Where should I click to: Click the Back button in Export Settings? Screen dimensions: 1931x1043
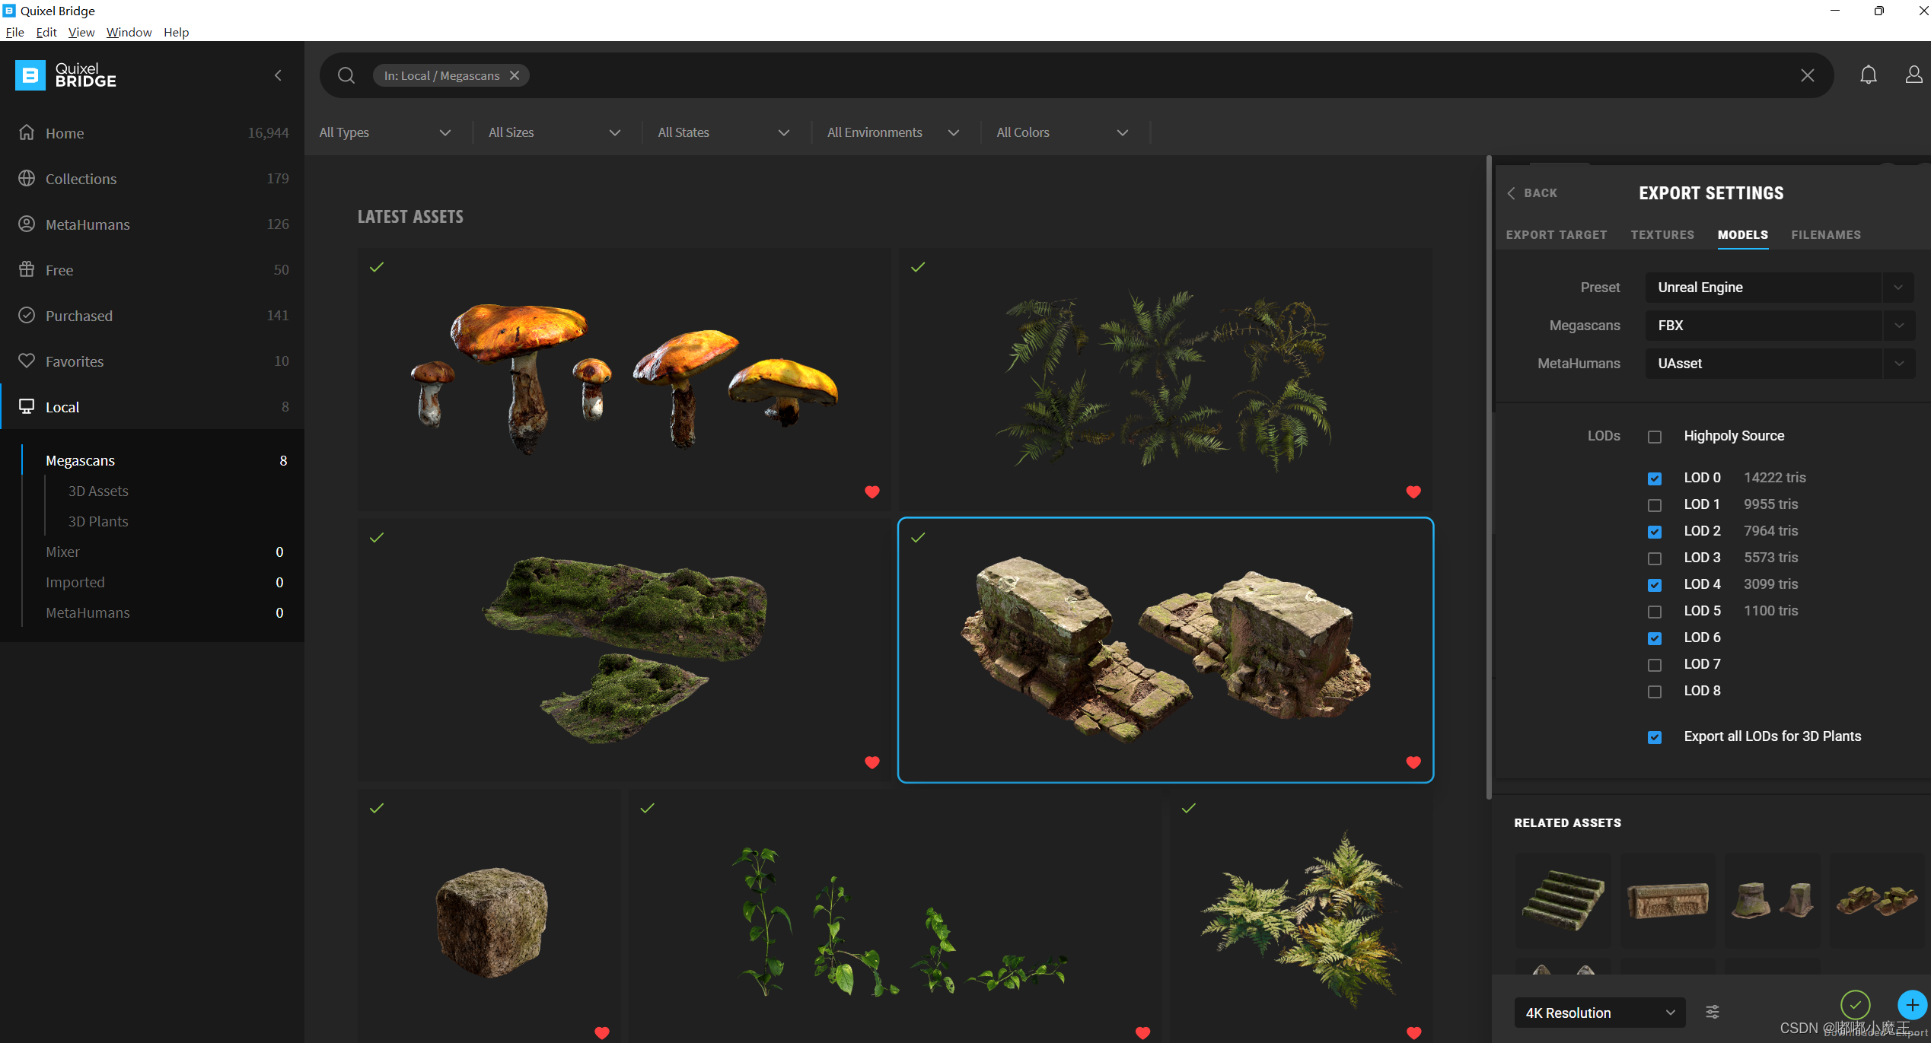(x=1533, y=193)
